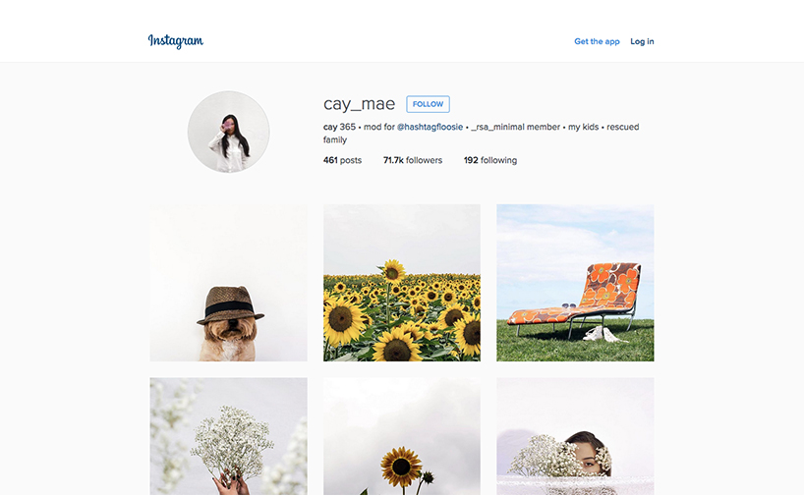Open the sunflower field photo
The height and width of the screenshot is (496, 804).
[402, 283]
